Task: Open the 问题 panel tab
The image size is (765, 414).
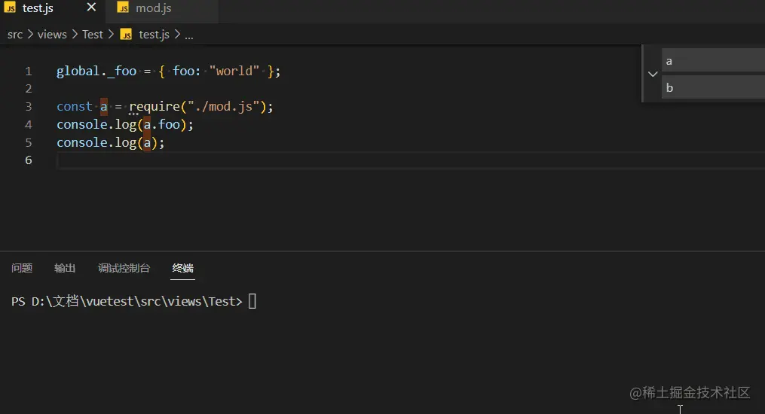Action: (x=22, y=268)
